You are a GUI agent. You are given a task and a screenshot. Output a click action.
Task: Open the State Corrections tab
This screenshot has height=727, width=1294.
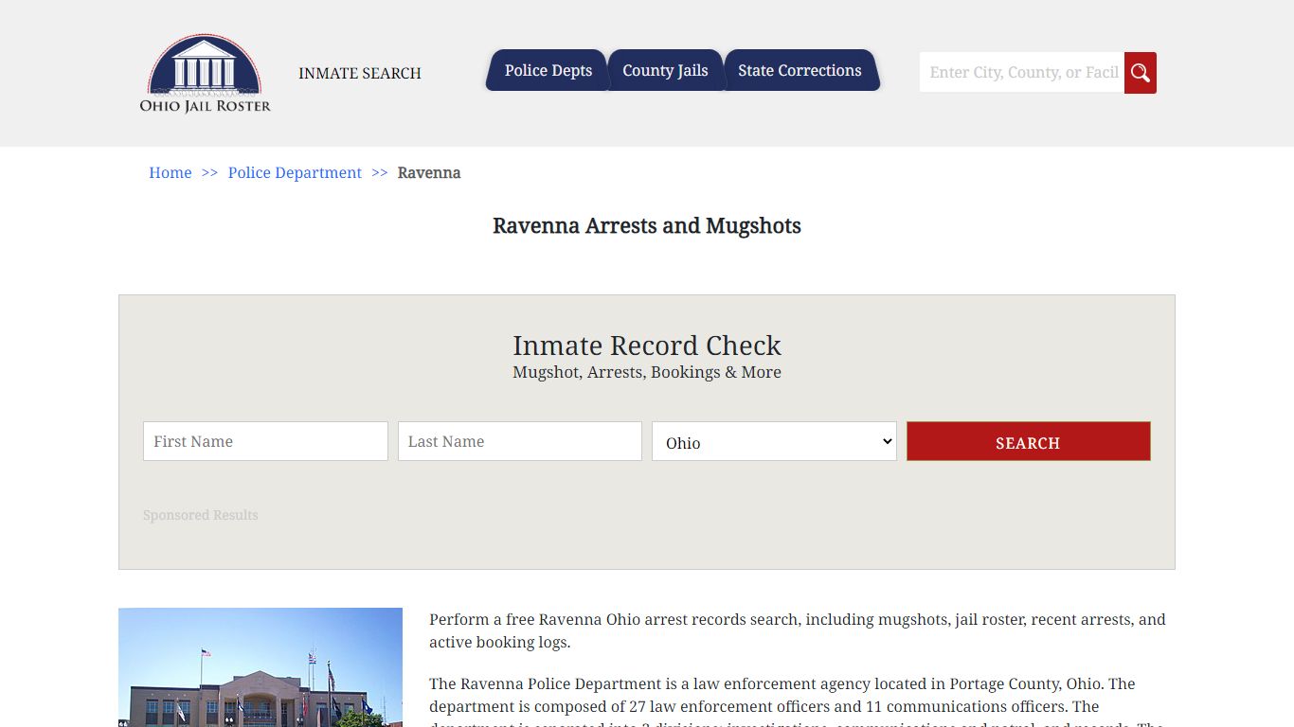[x=800, y=70]
